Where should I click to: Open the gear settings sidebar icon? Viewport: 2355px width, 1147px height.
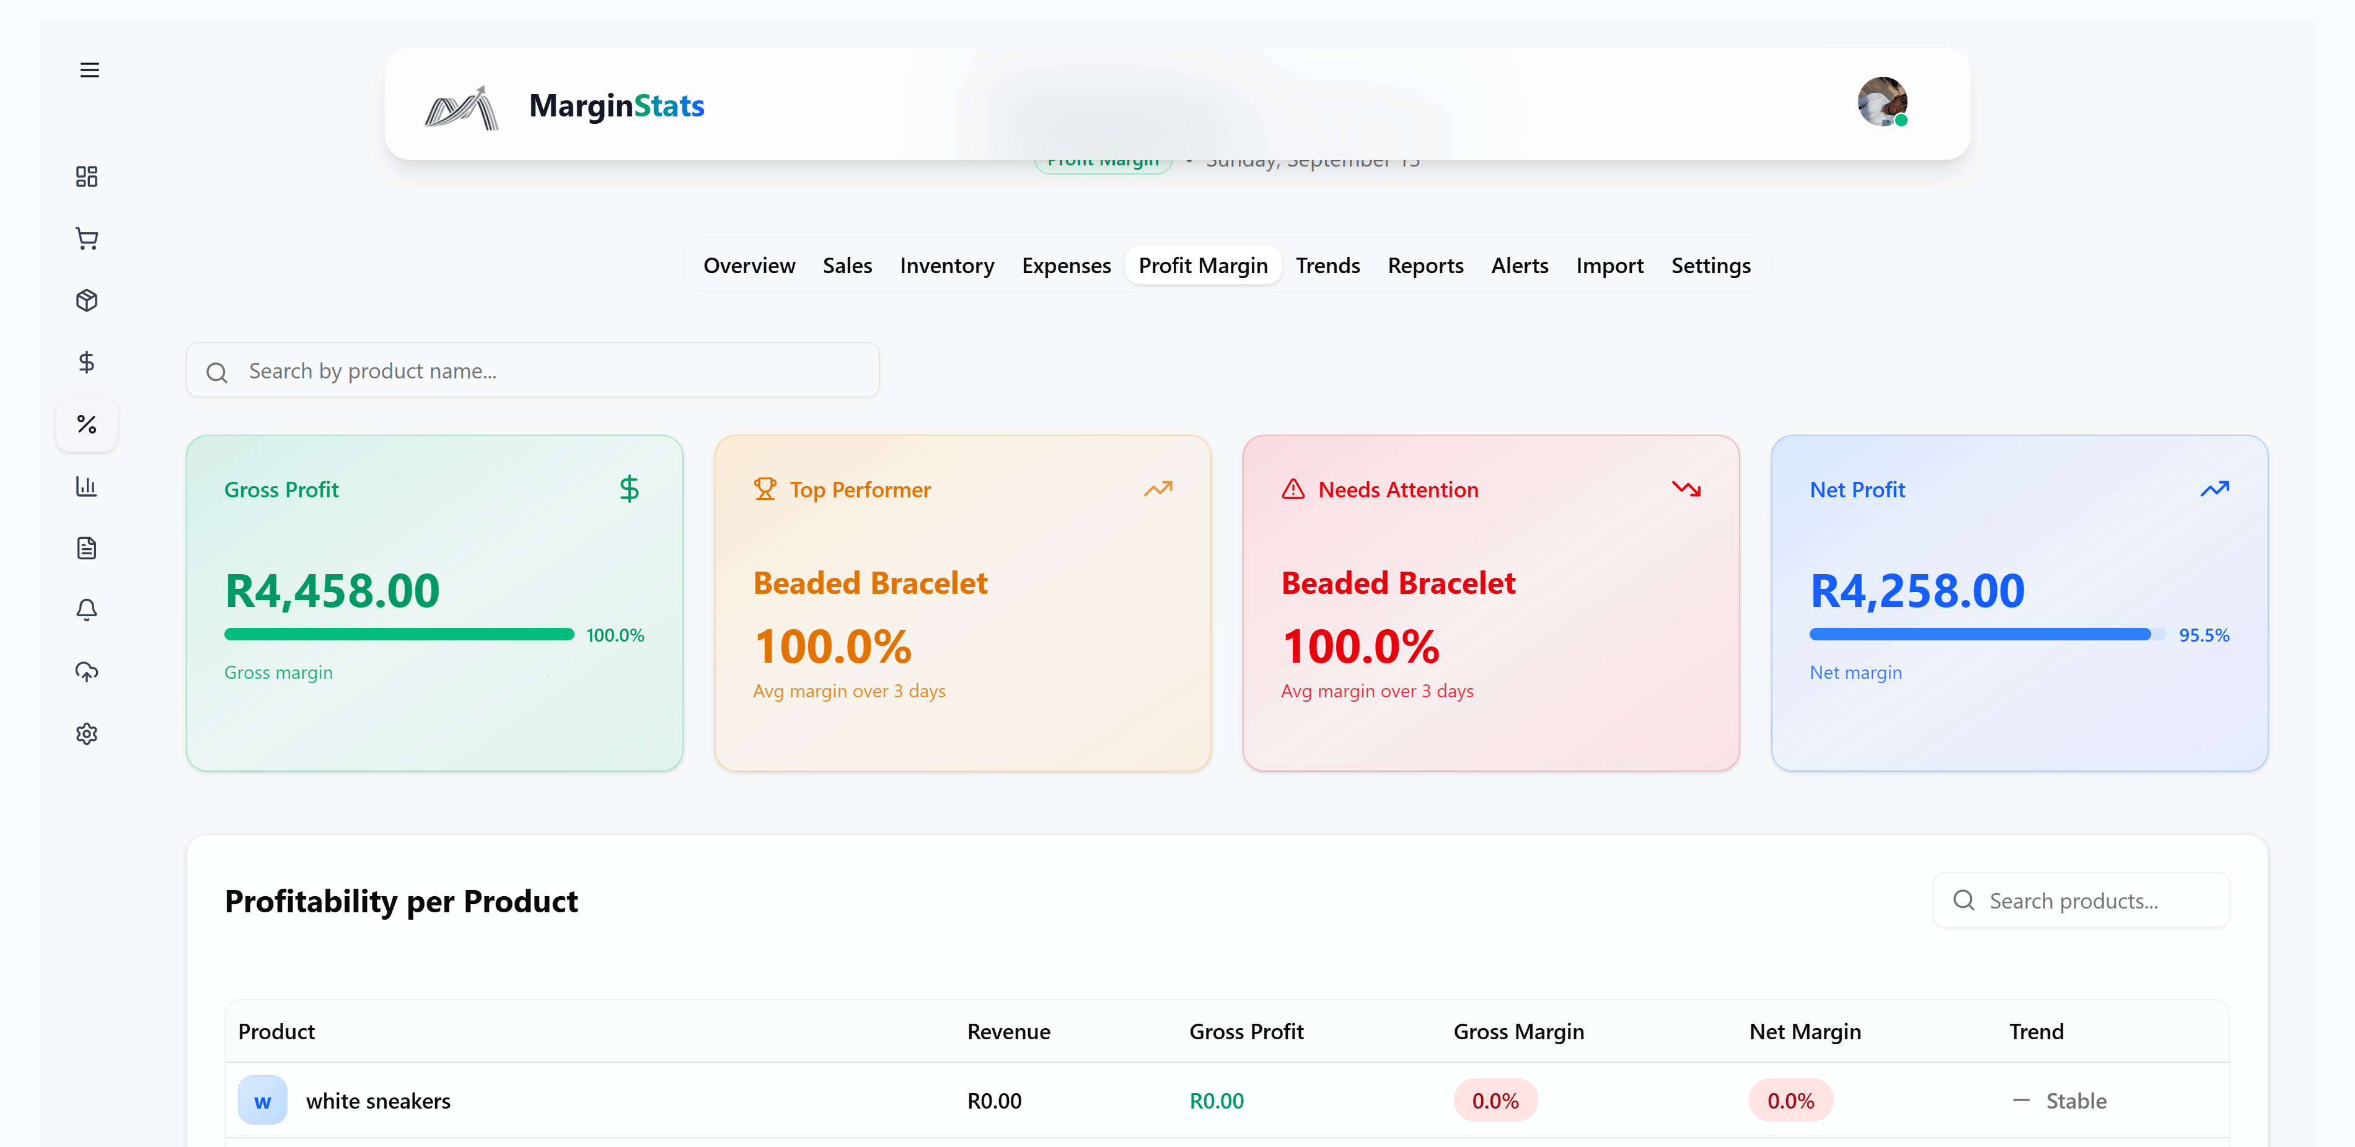pos(87,734)
